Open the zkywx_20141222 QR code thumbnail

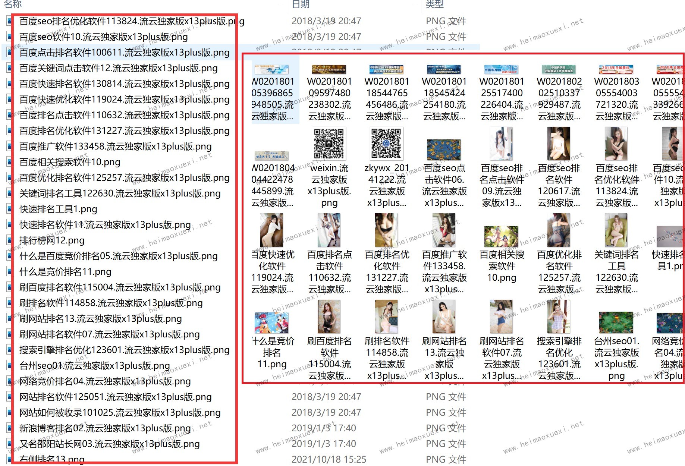(x=386, y=144)
